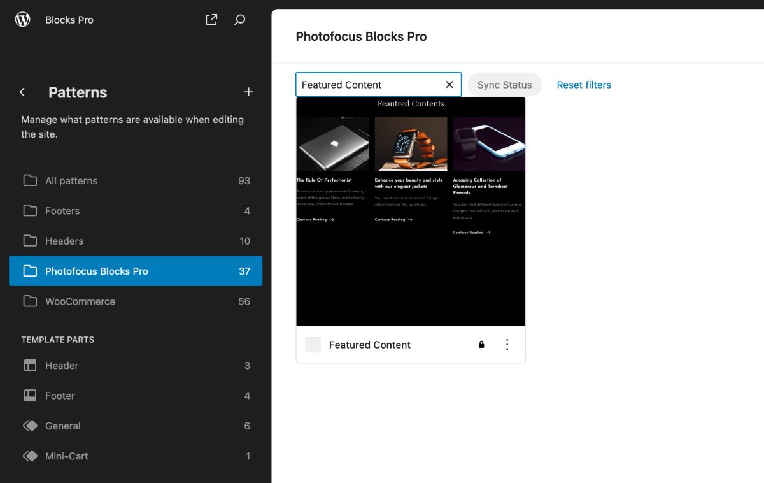Viewport: 764px width, 483px height.
Task: Select the Header template part icon
Action: coord(30,365)
